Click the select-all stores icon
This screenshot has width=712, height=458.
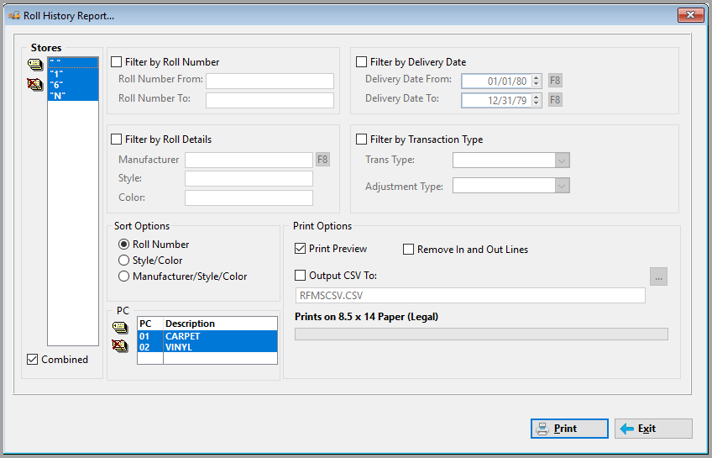tap(35, 65)
